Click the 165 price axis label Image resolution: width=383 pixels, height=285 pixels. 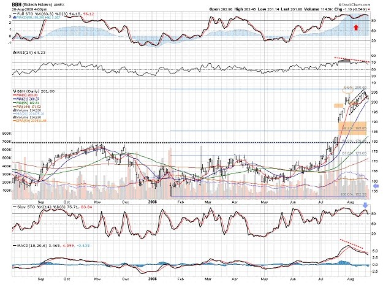tap(374, 171)
